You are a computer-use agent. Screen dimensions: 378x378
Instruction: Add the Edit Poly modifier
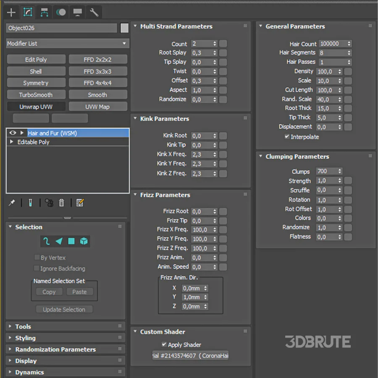click(x=36, y=59)
